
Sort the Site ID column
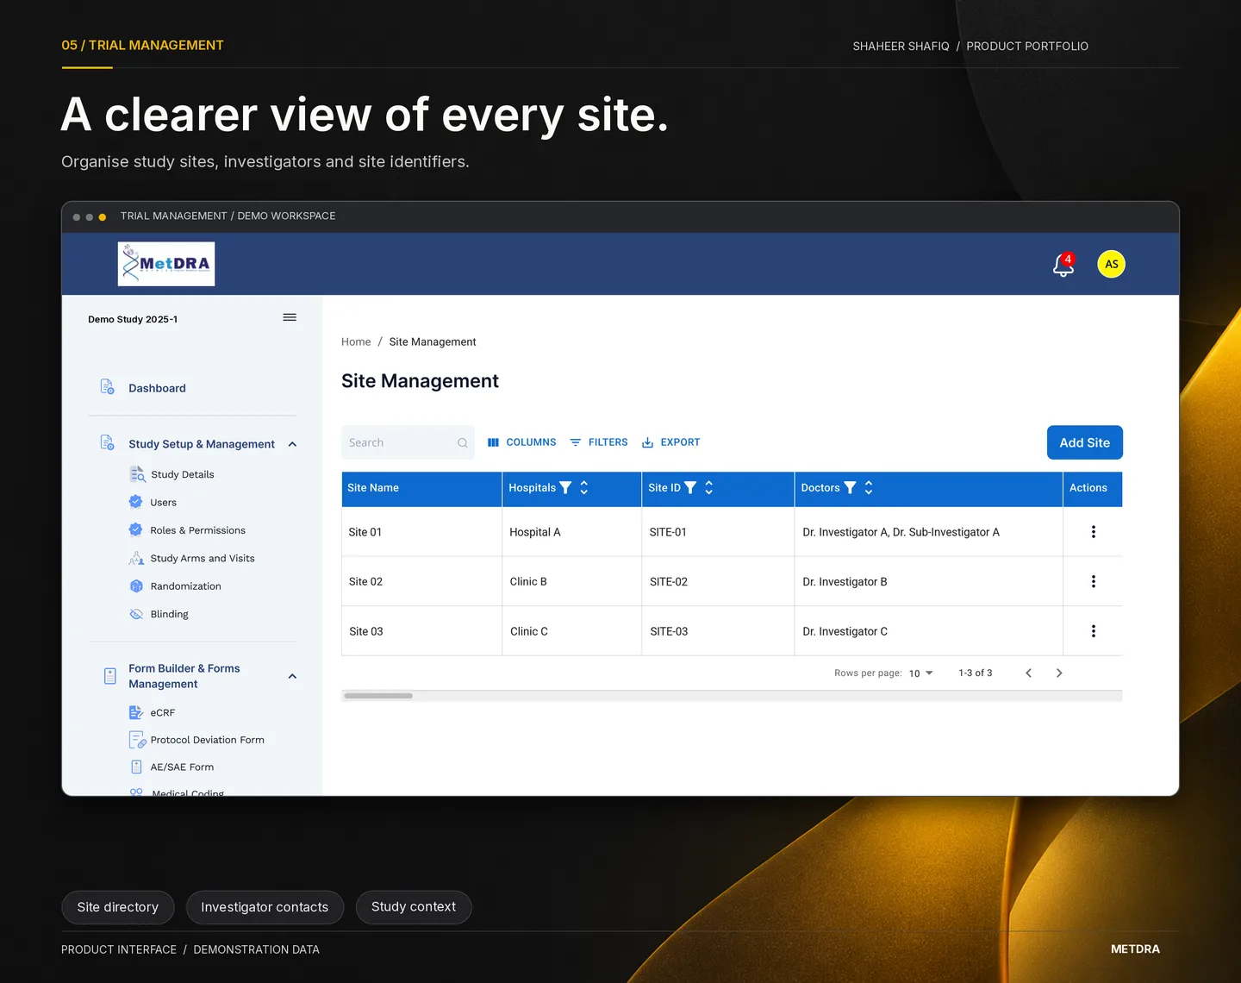pos(709,488)
